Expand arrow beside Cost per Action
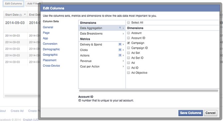 coord(123,66)
